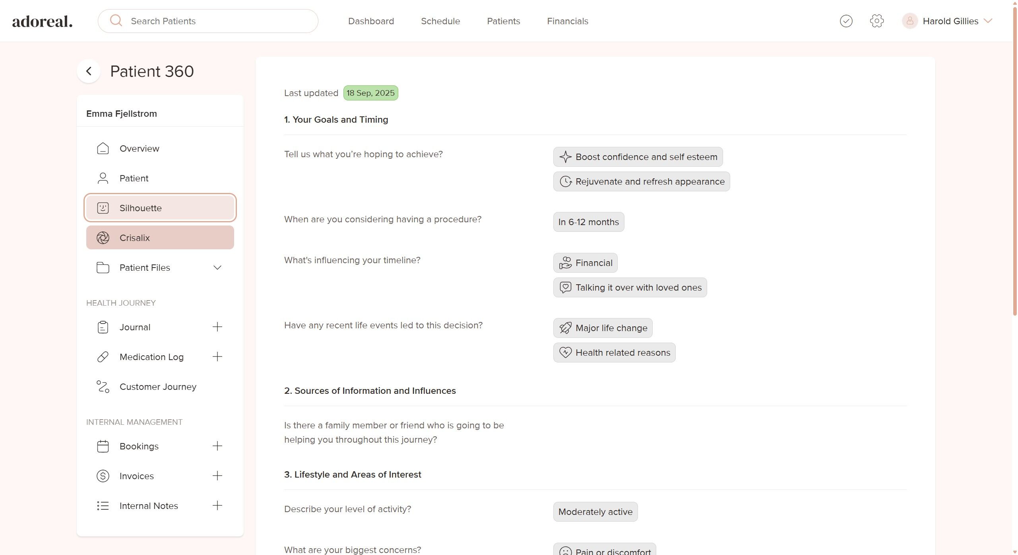Open Harold Gillies user dropdown

click(x=988, y=21)
